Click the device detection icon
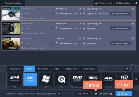The image size is (139, 97). tap(132, 69)
